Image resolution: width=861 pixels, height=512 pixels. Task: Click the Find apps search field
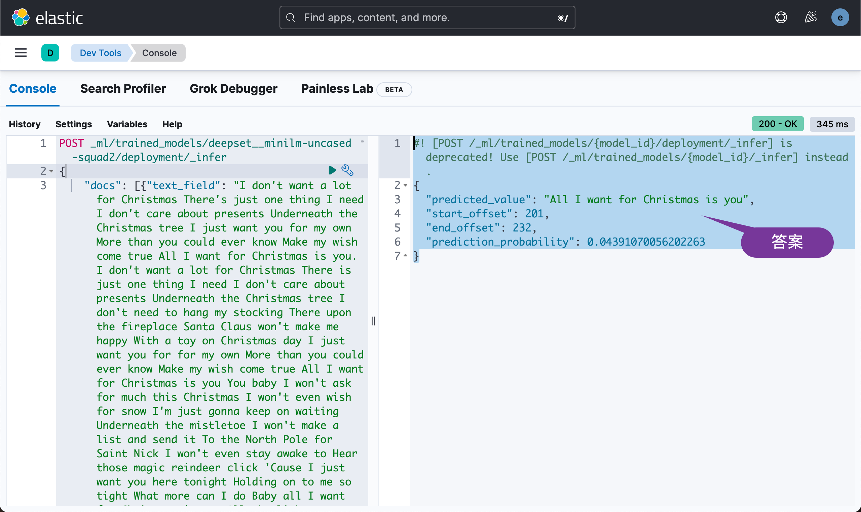427,17
